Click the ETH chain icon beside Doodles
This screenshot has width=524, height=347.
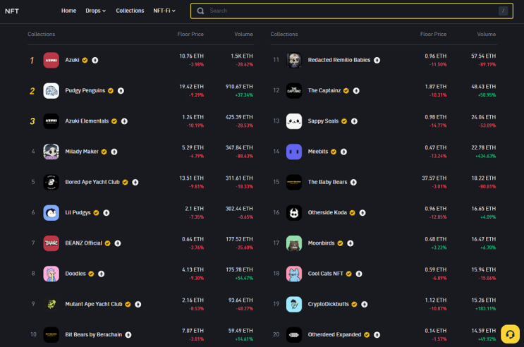[x=102, y=274]
